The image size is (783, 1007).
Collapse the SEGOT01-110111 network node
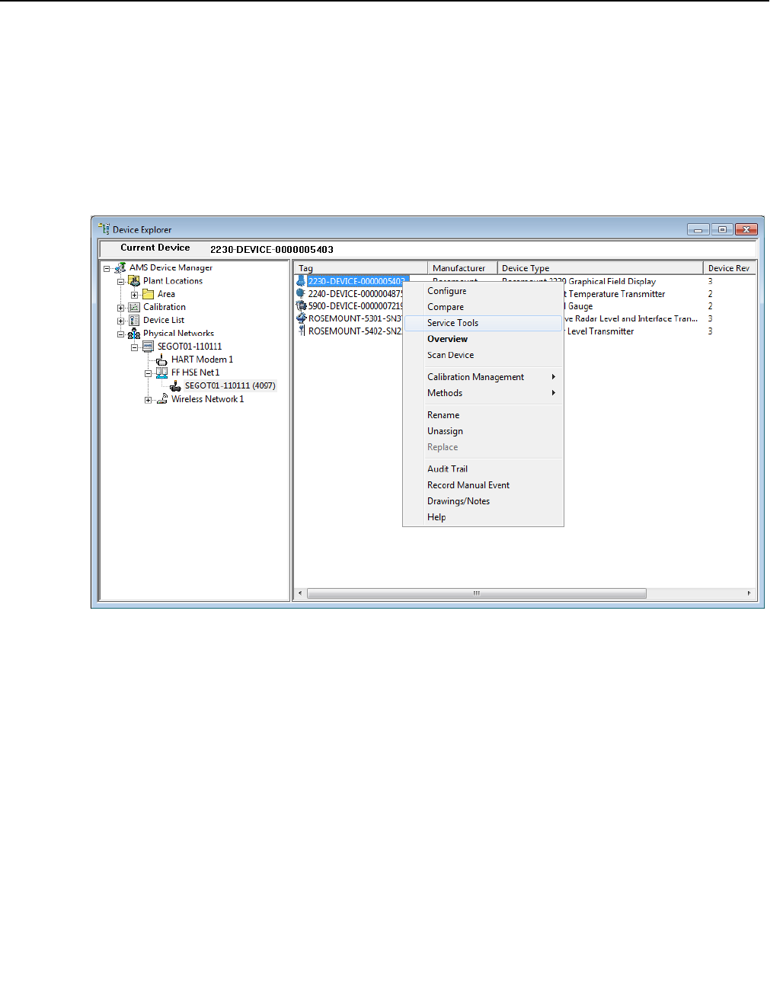(x=134, y=347)
